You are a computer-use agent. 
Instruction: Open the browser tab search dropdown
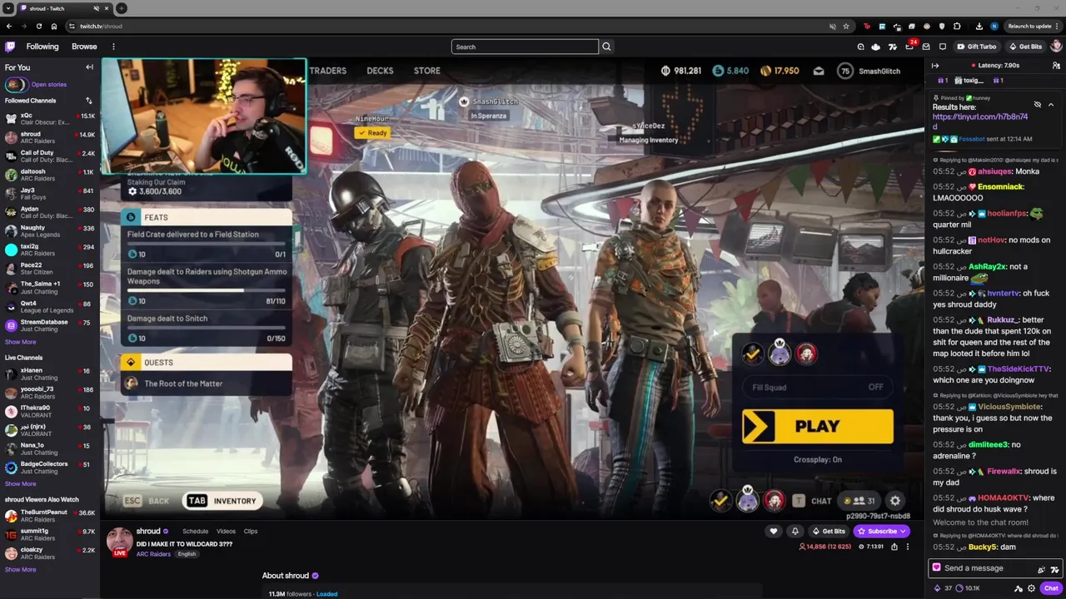7,8
